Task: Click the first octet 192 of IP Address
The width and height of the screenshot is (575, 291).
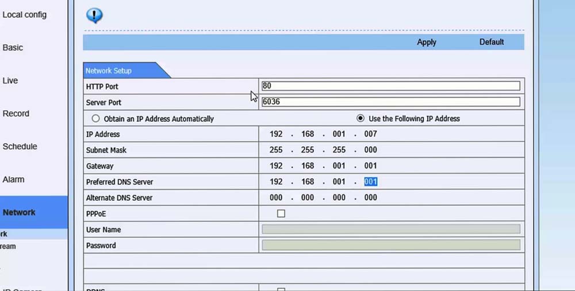Action: pyautogui.click(x=276, y=134)
